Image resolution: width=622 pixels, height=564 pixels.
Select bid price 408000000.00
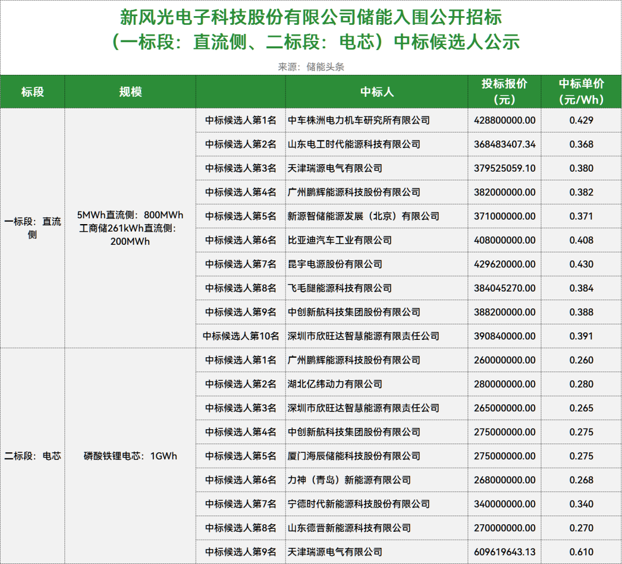pos(505,240)
